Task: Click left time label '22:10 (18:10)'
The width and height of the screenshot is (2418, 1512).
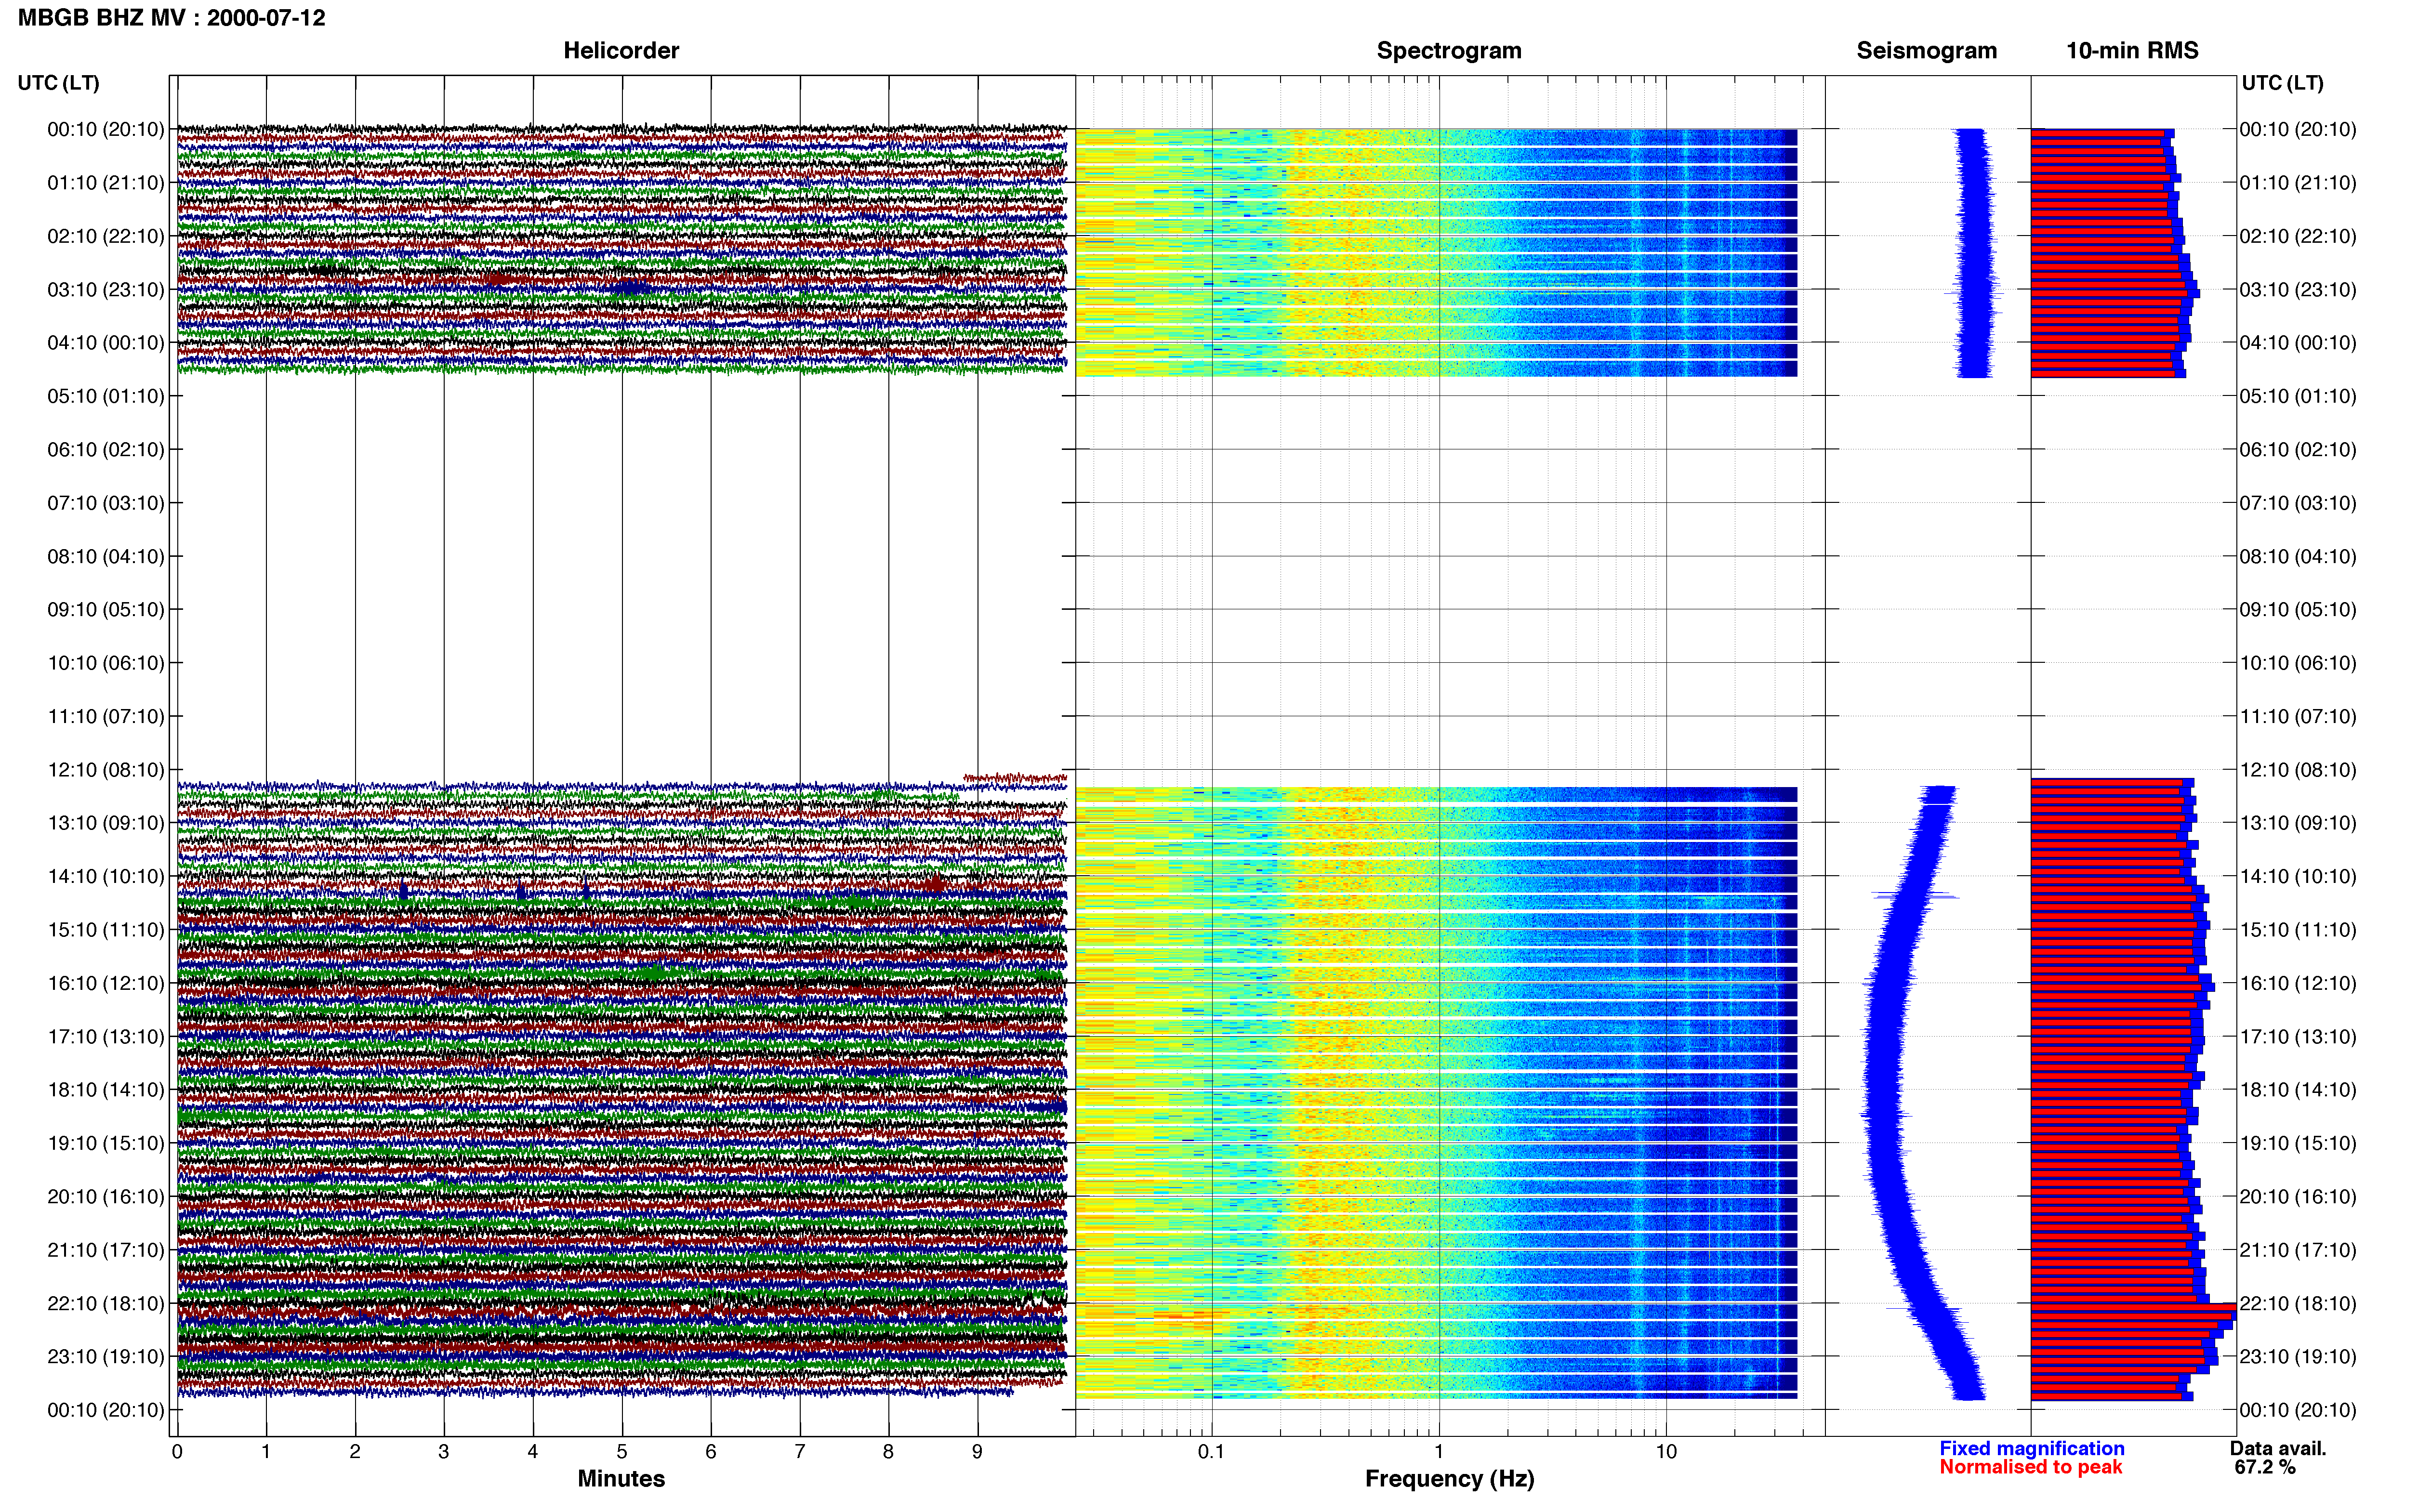Action: click(x=106, y=1304)
